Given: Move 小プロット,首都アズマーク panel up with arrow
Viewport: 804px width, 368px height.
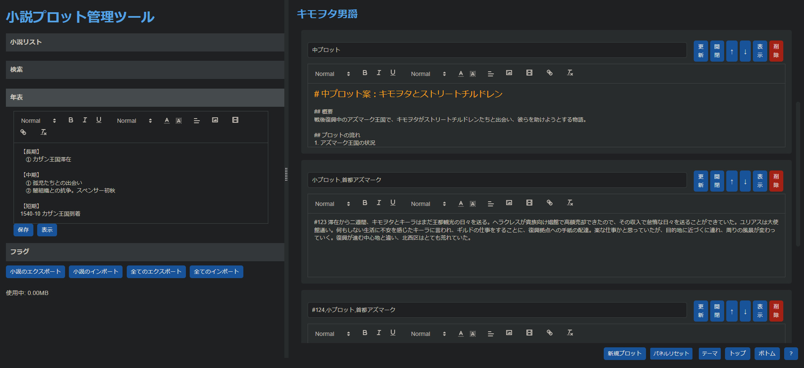Looking at the screenshot, I should tap(731, 181).
